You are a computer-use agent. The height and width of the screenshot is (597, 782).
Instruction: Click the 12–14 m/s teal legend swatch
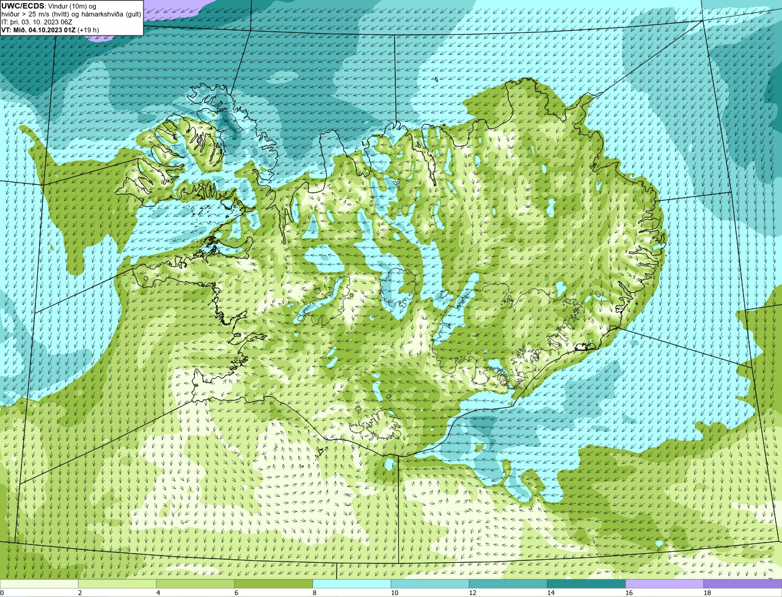508,584
